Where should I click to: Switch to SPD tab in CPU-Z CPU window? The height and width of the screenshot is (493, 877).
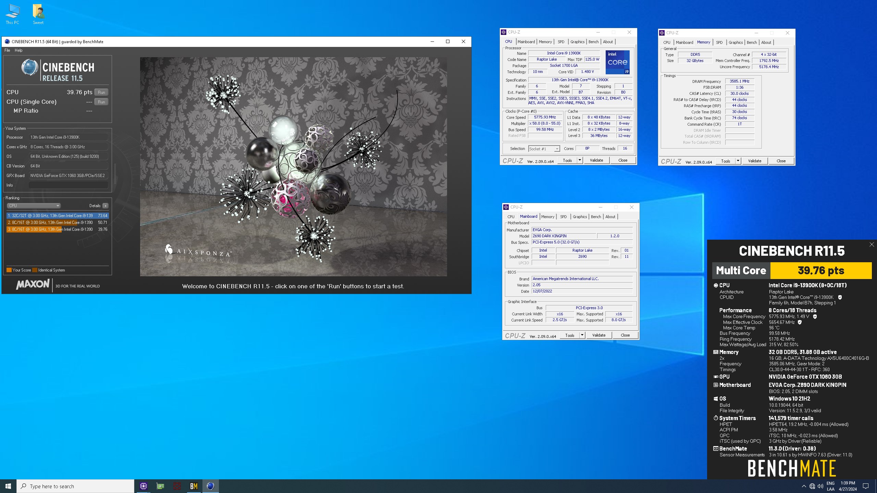(561, 42)
